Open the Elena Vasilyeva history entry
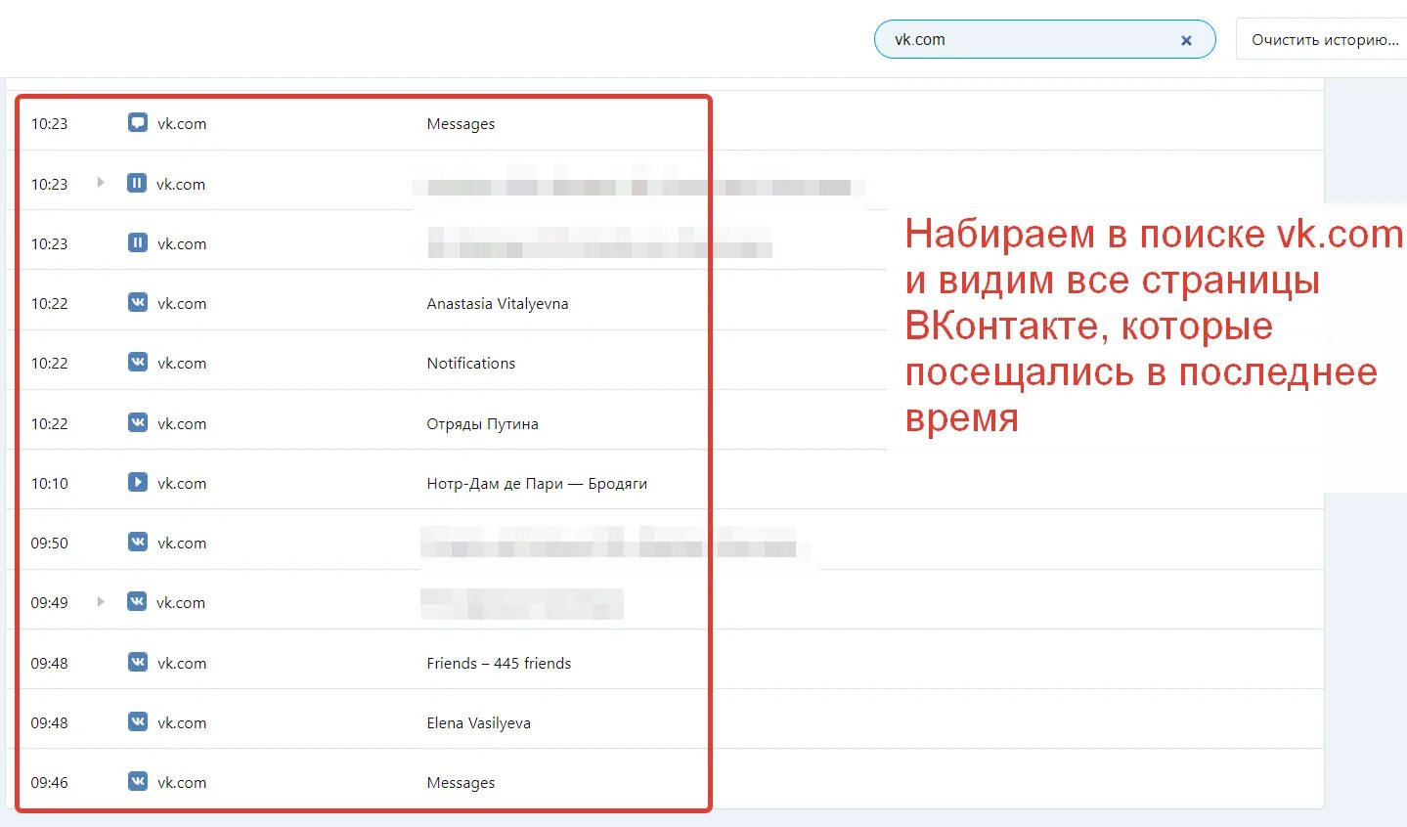 pos(478,722)
